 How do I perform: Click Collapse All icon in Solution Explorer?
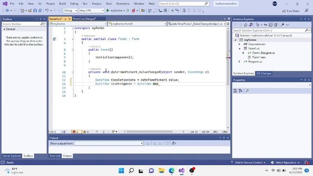pos(270,25)
